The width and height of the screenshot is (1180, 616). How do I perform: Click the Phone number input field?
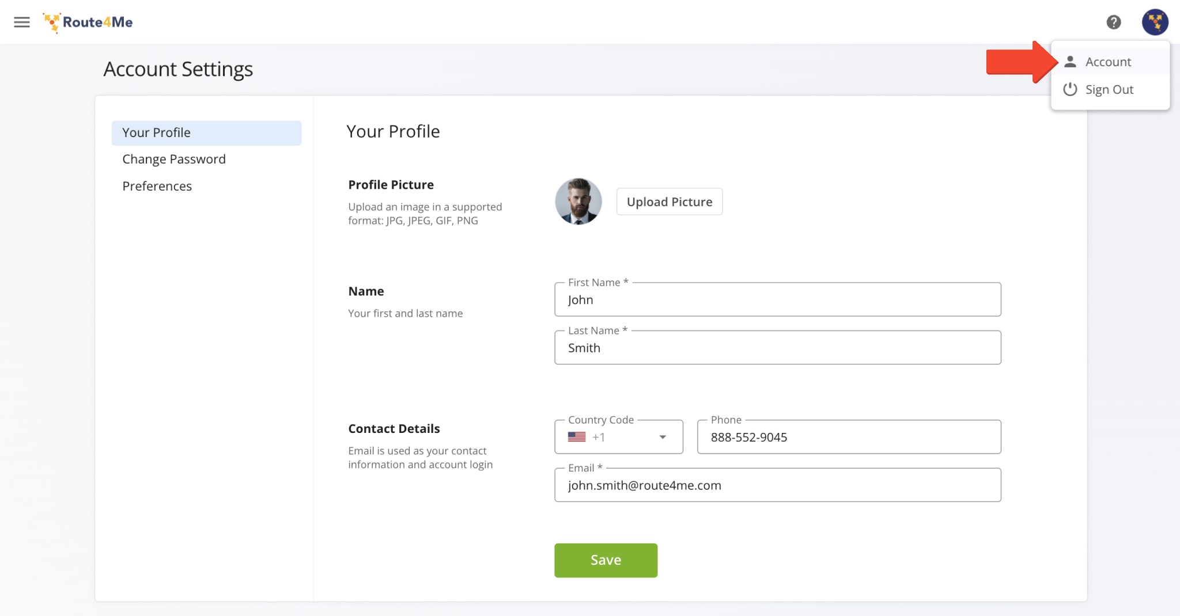pyautogui.click(x=849, y=437)
